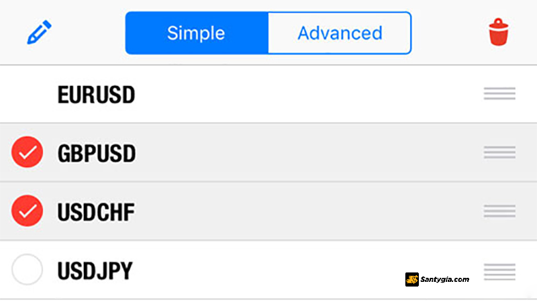The image size is (537, 306).
Task: Click the USDJPY reorder handle icon
Action: tap(499, 272)
